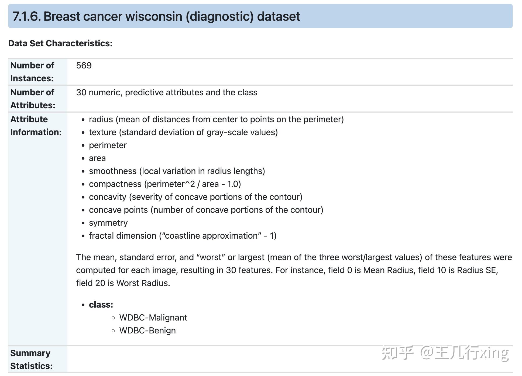Click the 30 numeric predictive attributes text
This screenshot has width=522, height=376.
pos(167,92)
